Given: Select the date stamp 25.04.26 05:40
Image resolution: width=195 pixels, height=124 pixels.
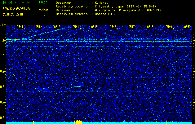Looking at the screenshot, I should pyautogui.click(x=13, y=15).
